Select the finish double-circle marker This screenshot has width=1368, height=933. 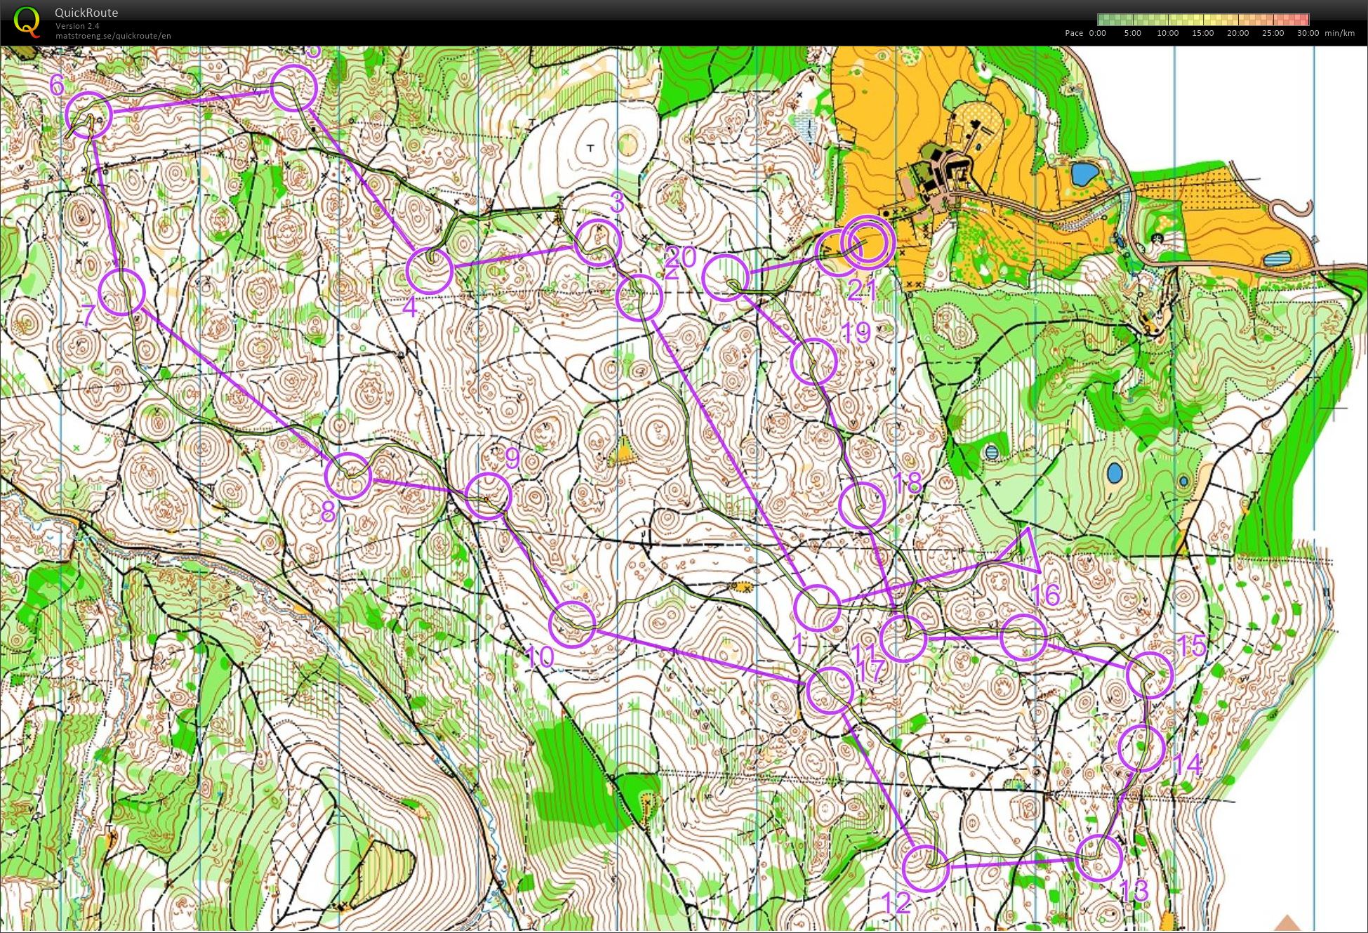(x=868, y=242)
